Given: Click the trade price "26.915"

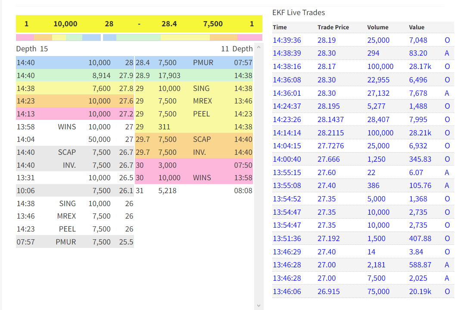Looking at the screenshot, I should point(329,291).
